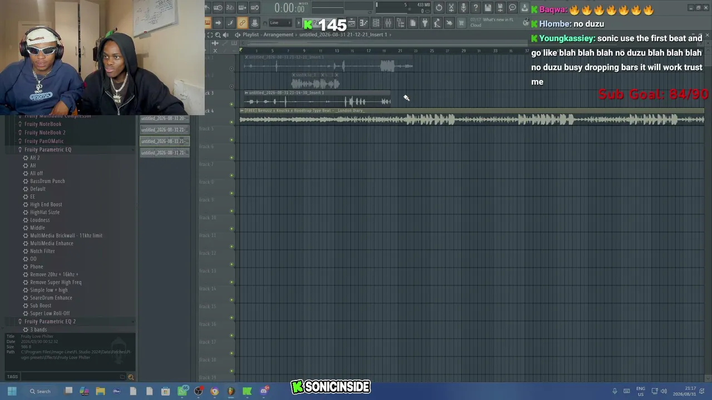Select the Sub Boost preset
Viewport: 712px width, 400px height.
tap(41, 306)
